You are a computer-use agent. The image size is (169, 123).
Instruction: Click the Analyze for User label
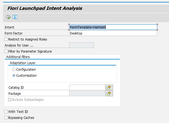click(x=19, y=45)
